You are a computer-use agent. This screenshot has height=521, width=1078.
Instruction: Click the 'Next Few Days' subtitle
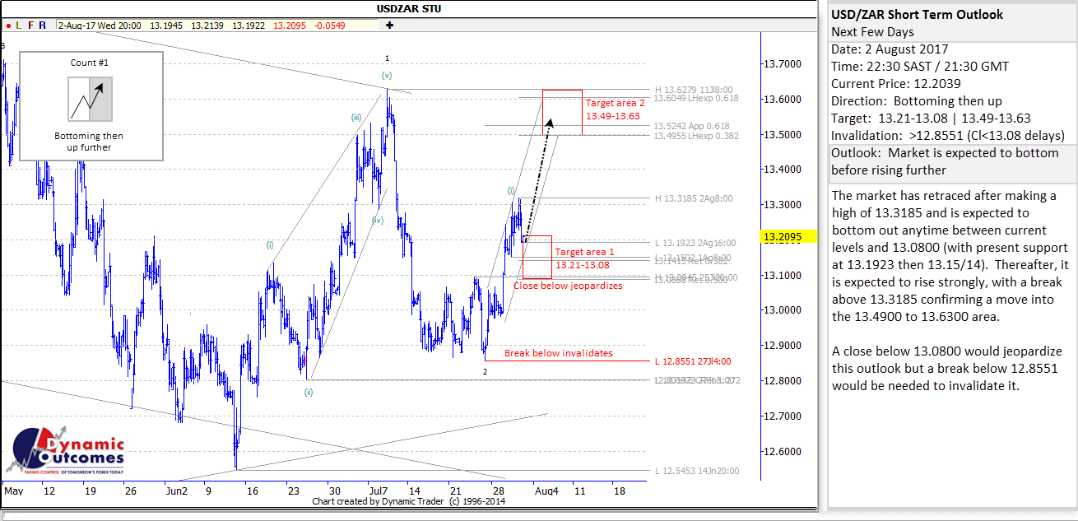point(872,32)
